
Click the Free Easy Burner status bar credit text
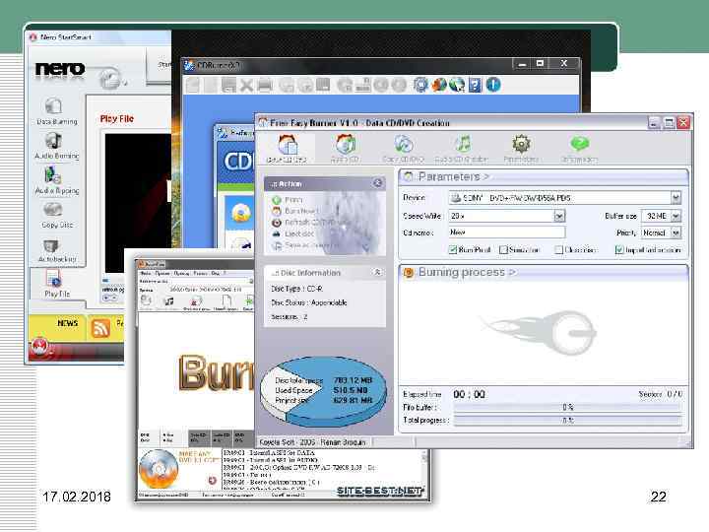pyautogui.click(x=312, y=442)
